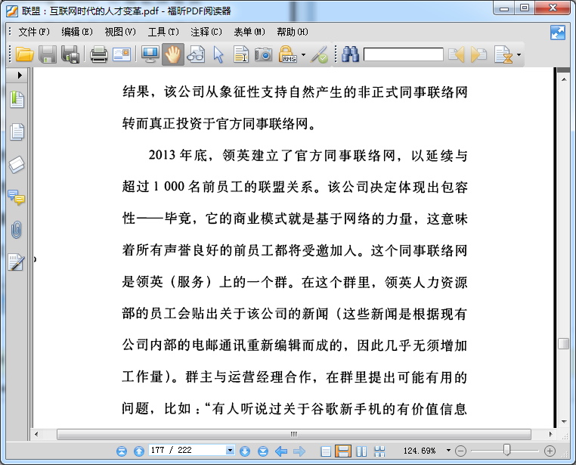Switch to continuous facing layout
576x465 pixels.
tap(379, 451)
